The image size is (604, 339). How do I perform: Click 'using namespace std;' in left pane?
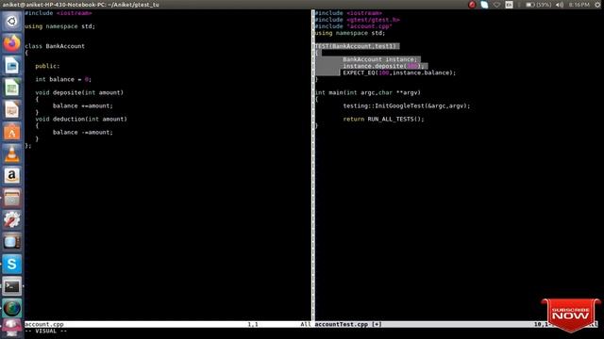59,26
